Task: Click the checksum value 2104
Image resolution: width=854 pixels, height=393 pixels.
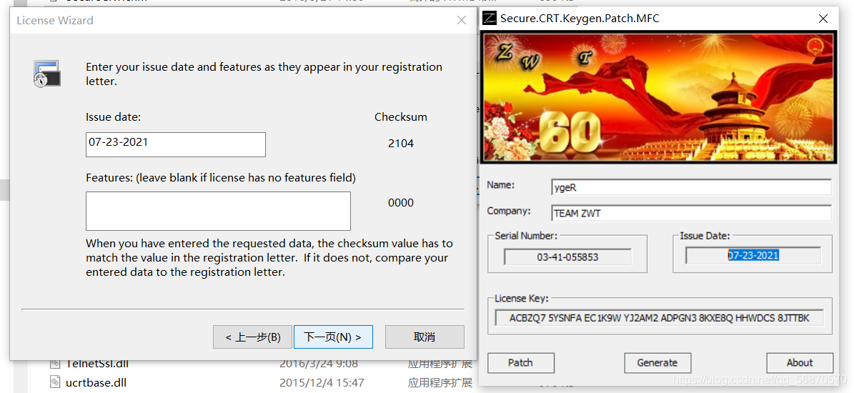Action: (x=401, y=143)
